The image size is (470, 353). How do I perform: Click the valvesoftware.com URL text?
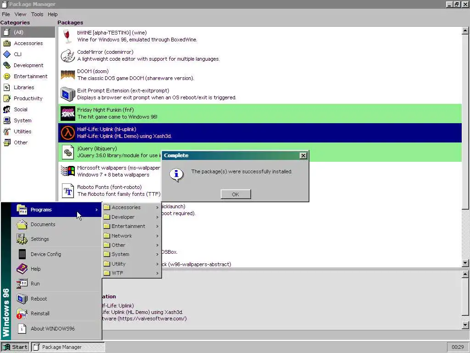[x=152, y=319]
